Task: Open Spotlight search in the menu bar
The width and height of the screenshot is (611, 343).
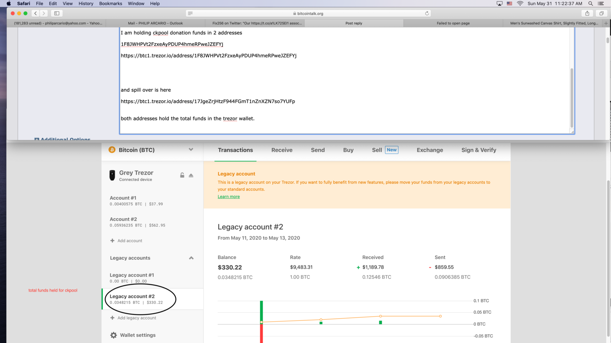Action: (x=590, y=3)
